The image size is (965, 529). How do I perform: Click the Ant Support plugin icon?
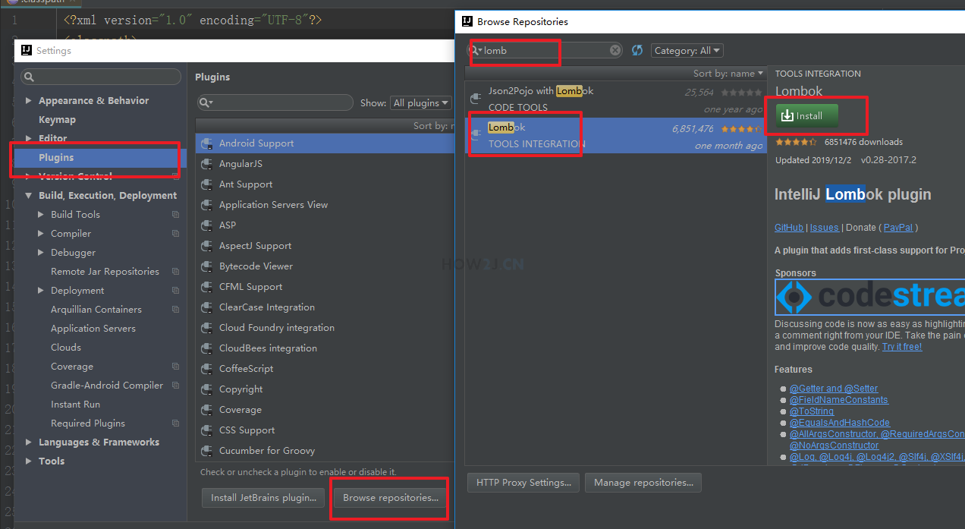pos(206,184)
